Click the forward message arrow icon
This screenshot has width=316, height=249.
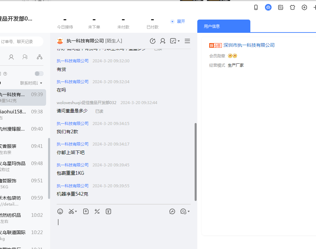172,211
